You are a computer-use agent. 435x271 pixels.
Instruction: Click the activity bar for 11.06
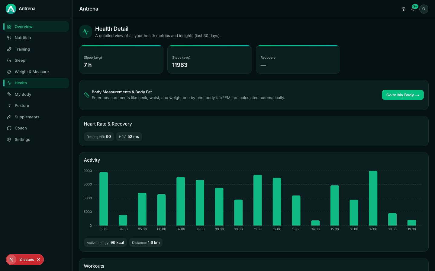pos(258,200)
